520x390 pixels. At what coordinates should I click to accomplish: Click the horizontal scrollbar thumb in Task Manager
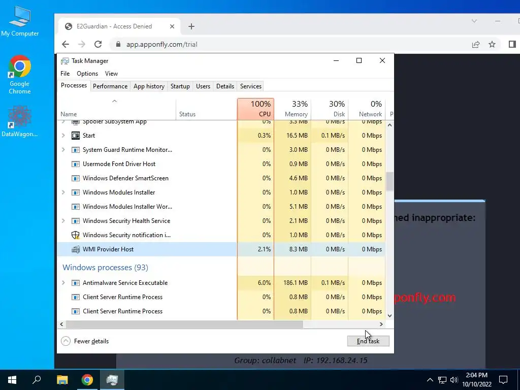coord(184,324)
